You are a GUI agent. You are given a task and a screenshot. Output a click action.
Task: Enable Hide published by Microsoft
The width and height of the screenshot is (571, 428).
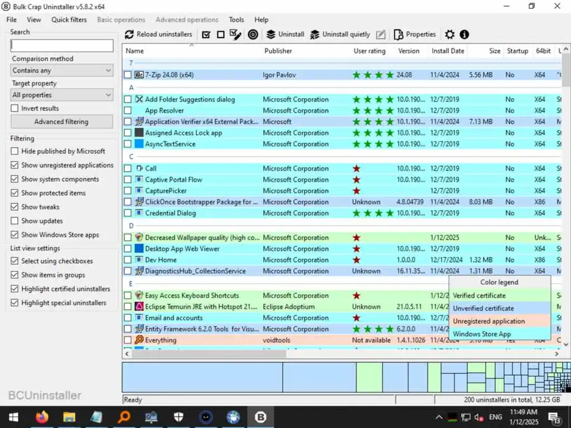pyautogui.click(x=14, y=151)
